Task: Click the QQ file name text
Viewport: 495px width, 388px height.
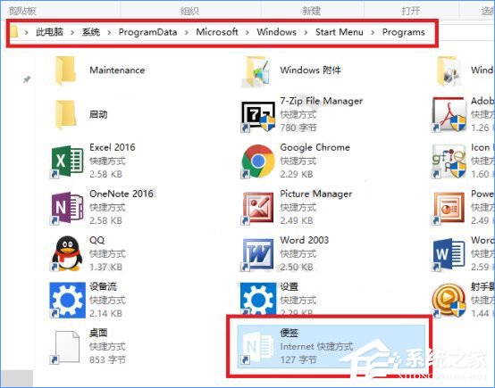Action: click(x=96, y=240)
